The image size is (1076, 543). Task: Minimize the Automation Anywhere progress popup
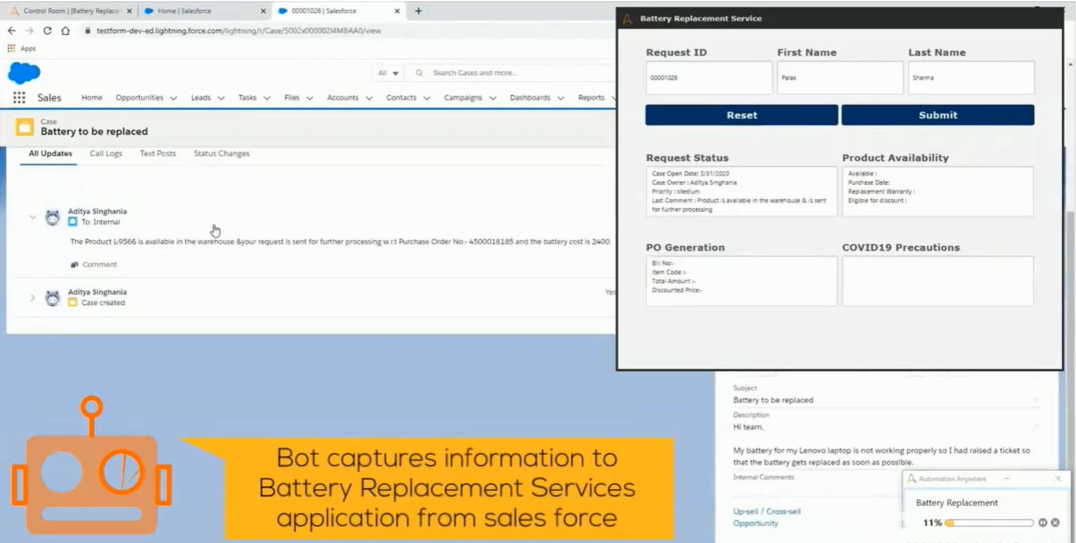[1006, 478]
